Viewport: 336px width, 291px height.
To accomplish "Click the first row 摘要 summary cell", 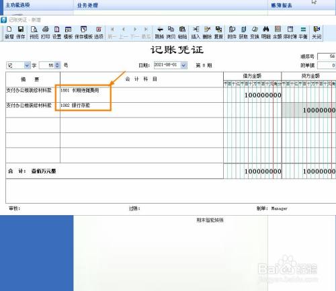I will point(33,95).
